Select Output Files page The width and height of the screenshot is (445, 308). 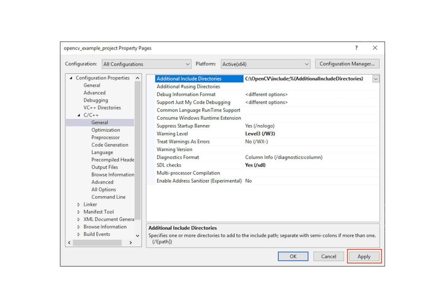pyautogui.click(x=105, y=167)
